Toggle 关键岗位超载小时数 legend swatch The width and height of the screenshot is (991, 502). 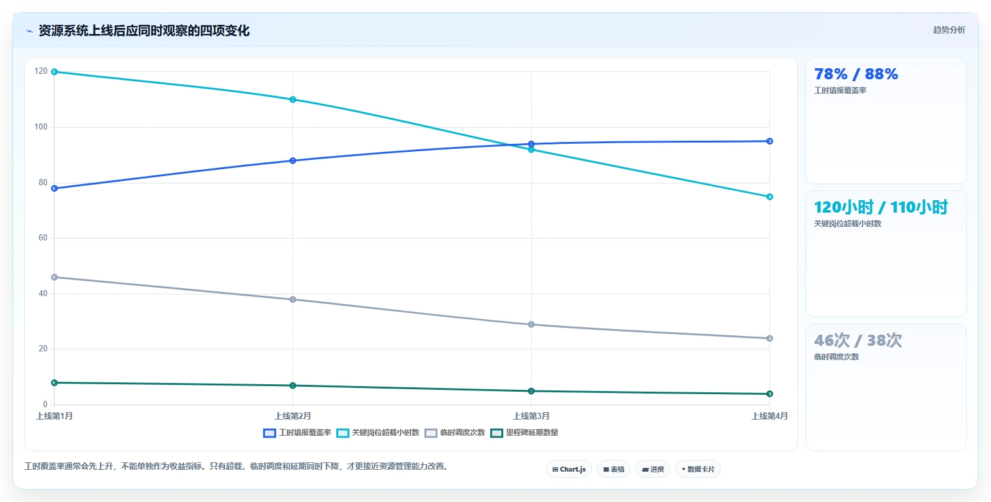pyautogui.click(x=343, y=433)
